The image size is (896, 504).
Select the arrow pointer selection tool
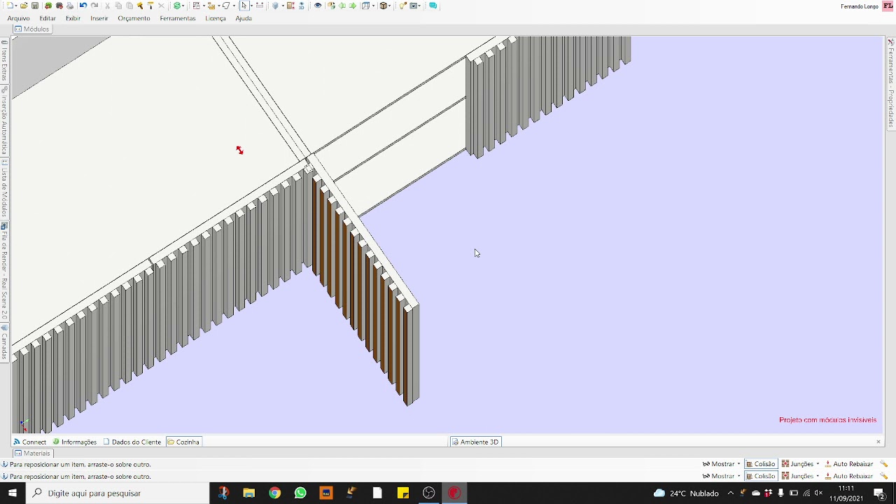(244, 6)
